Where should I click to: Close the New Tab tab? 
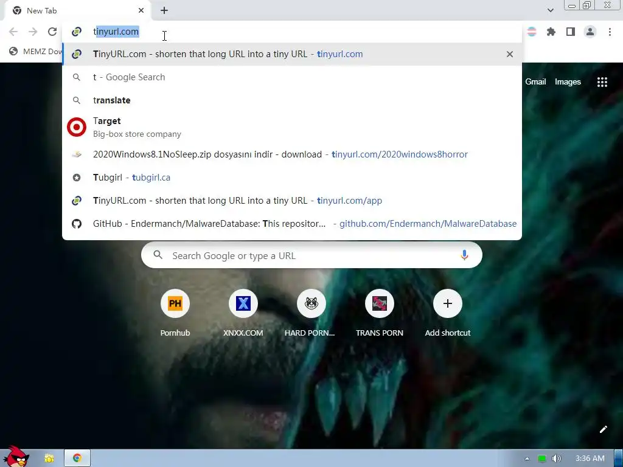coord(141,10)
